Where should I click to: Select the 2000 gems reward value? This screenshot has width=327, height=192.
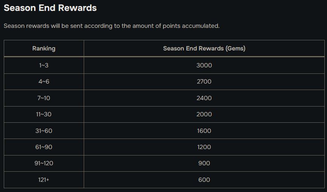click(204, 114)
